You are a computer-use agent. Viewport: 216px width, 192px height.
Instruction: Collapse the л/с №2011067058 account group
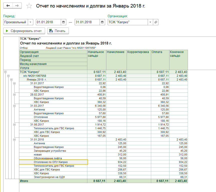pos(8,76)
